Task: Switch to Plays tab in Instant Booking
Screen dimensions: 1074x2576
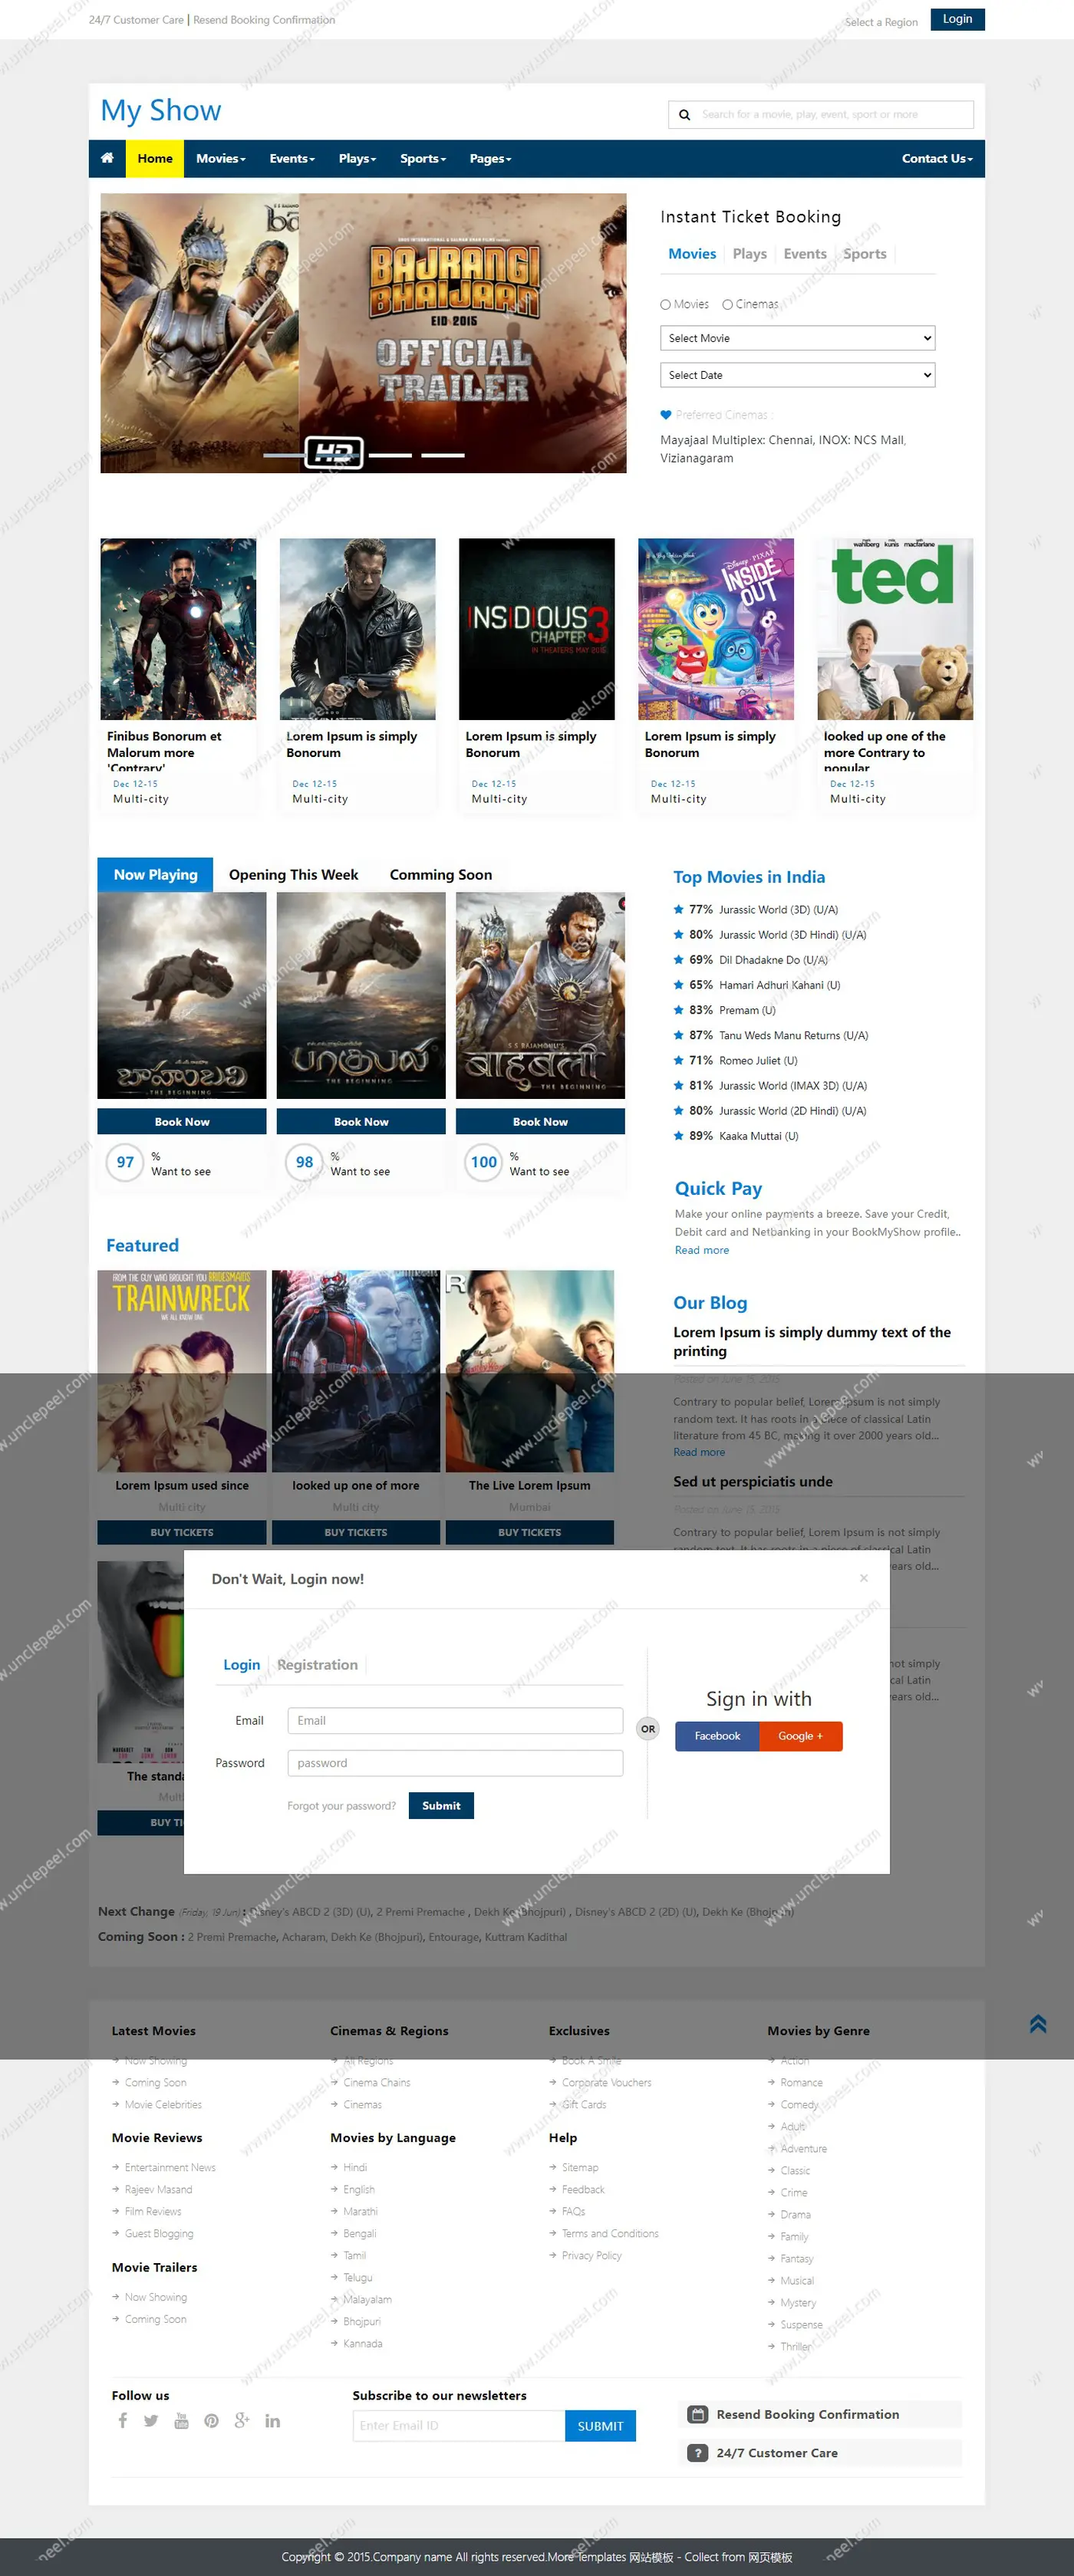Action: click(750, 254)
